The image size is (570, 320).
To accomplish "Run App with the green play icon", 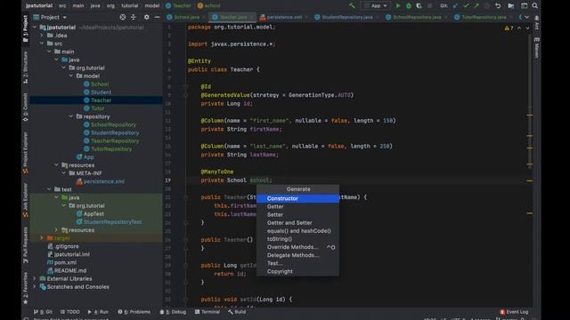I will tap(398, 6).
